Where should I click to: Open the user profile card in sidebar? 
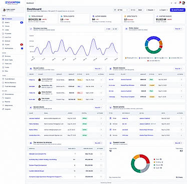13,10
